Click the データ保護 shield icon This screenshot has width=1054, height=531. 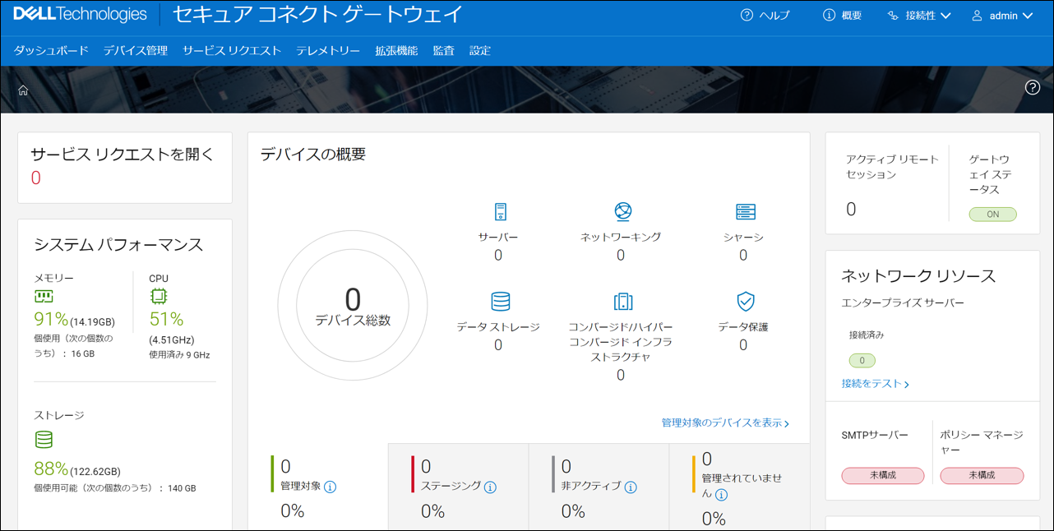(746, 302)
